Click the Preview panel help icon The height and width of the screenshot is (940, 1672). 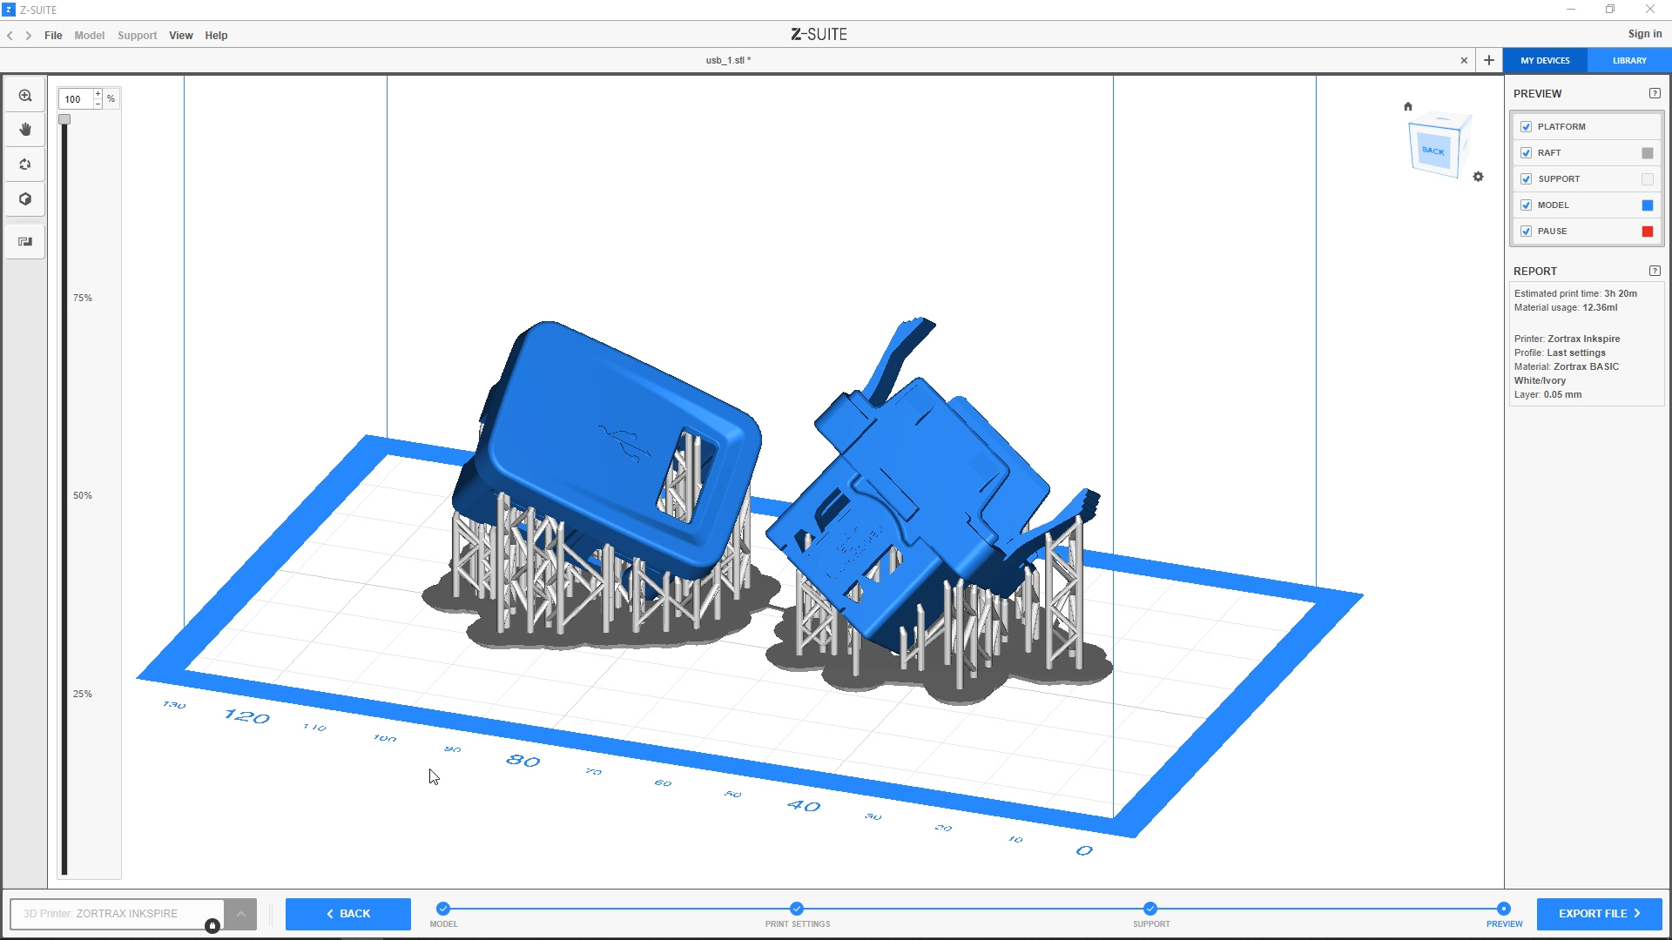pyautogui.click(x=1655, y=93)
